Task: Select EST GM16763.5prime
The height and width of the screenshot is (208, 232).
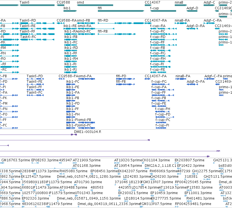Action: coord(16,160)
